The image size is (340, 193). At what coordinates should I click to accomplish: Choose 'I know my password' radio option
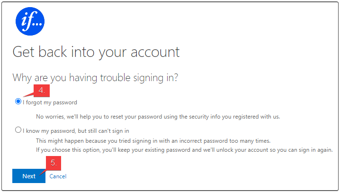tap(18, 130)
